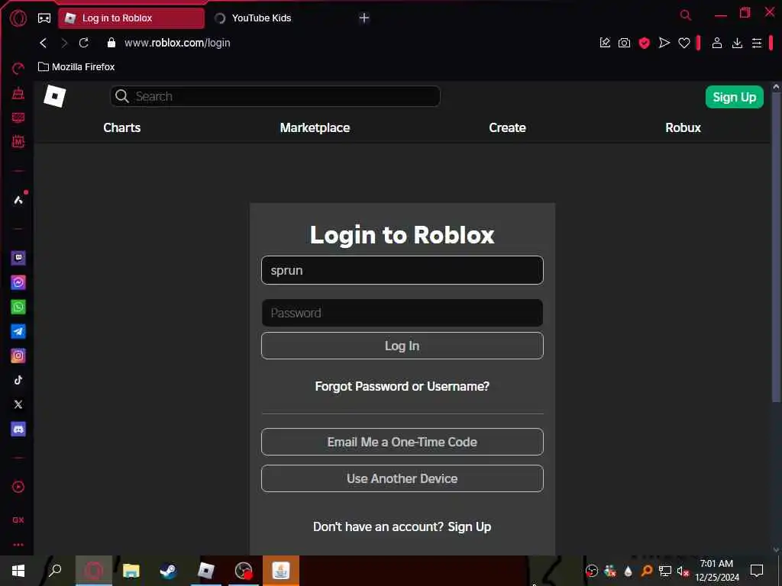Click Use Another Device button
The height and width of the screenshot is (586, 782).
point(402,478)
